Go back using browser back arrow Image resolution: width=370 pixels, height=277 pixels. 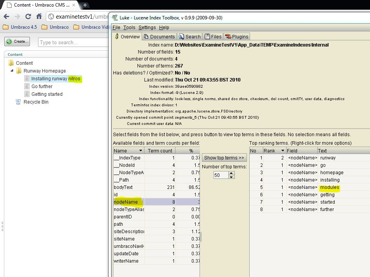coord(6,17)
